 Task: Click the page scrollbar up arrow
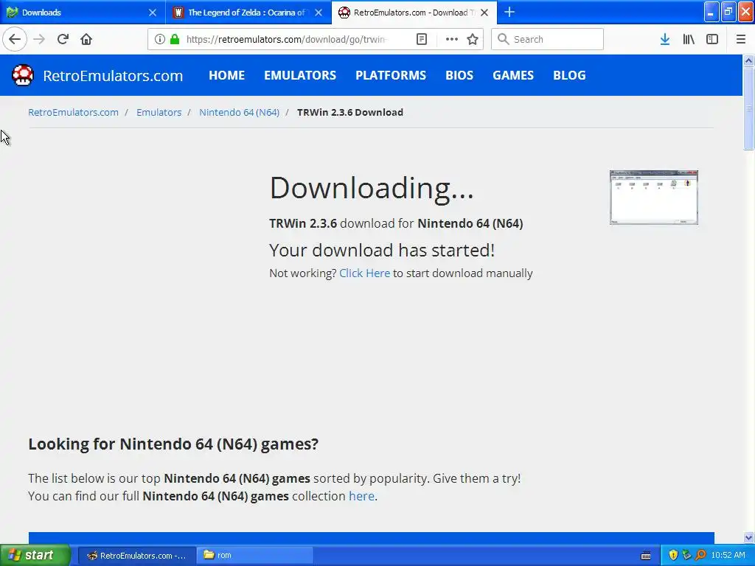point(749,60)
